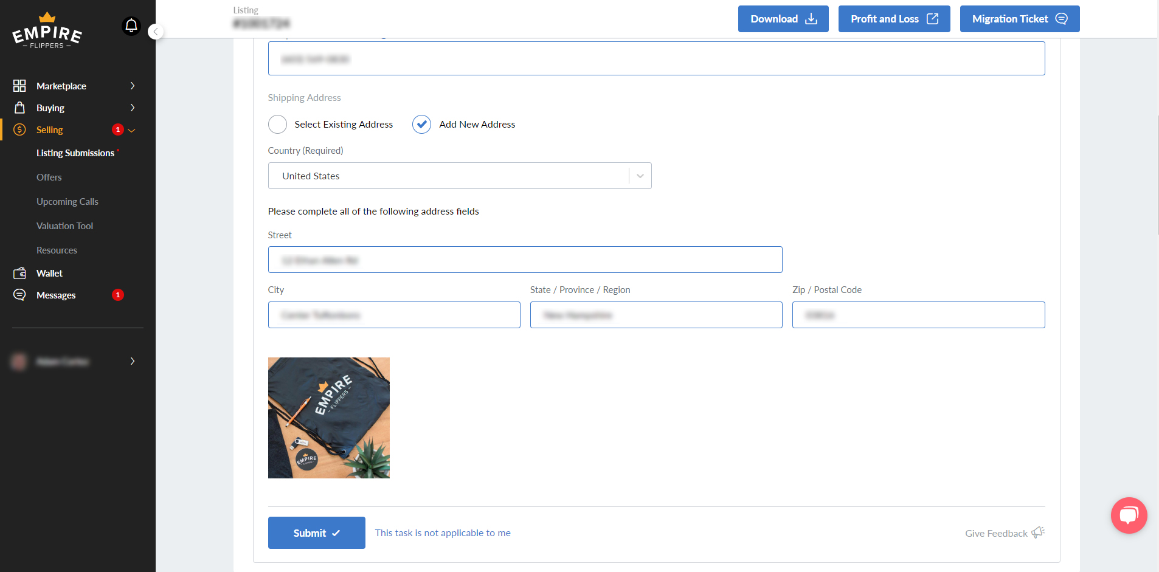Select the Existing Address radio option

point(277,124)
